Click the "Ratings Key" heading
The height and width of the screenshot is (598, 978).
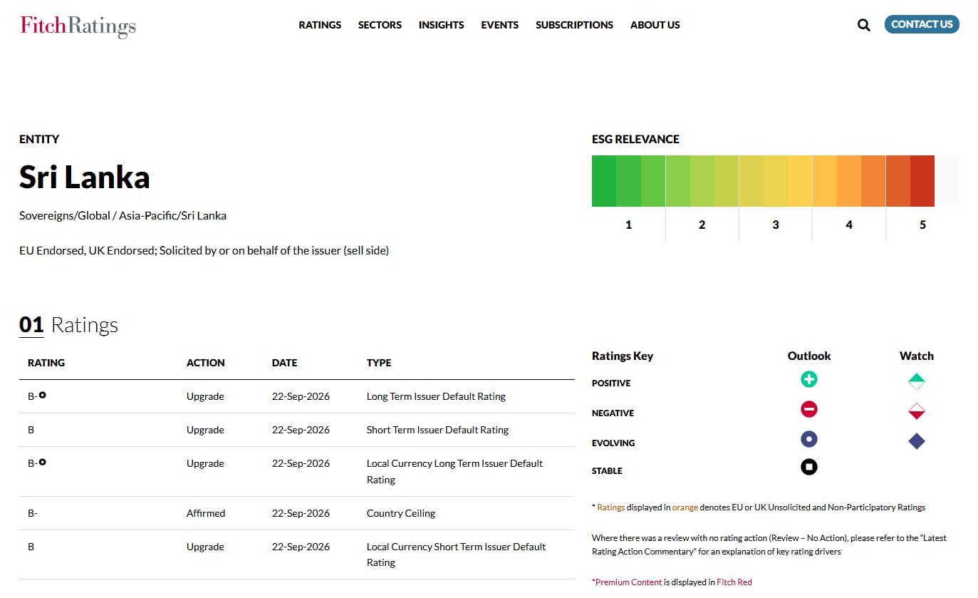(x=623, y=356)
